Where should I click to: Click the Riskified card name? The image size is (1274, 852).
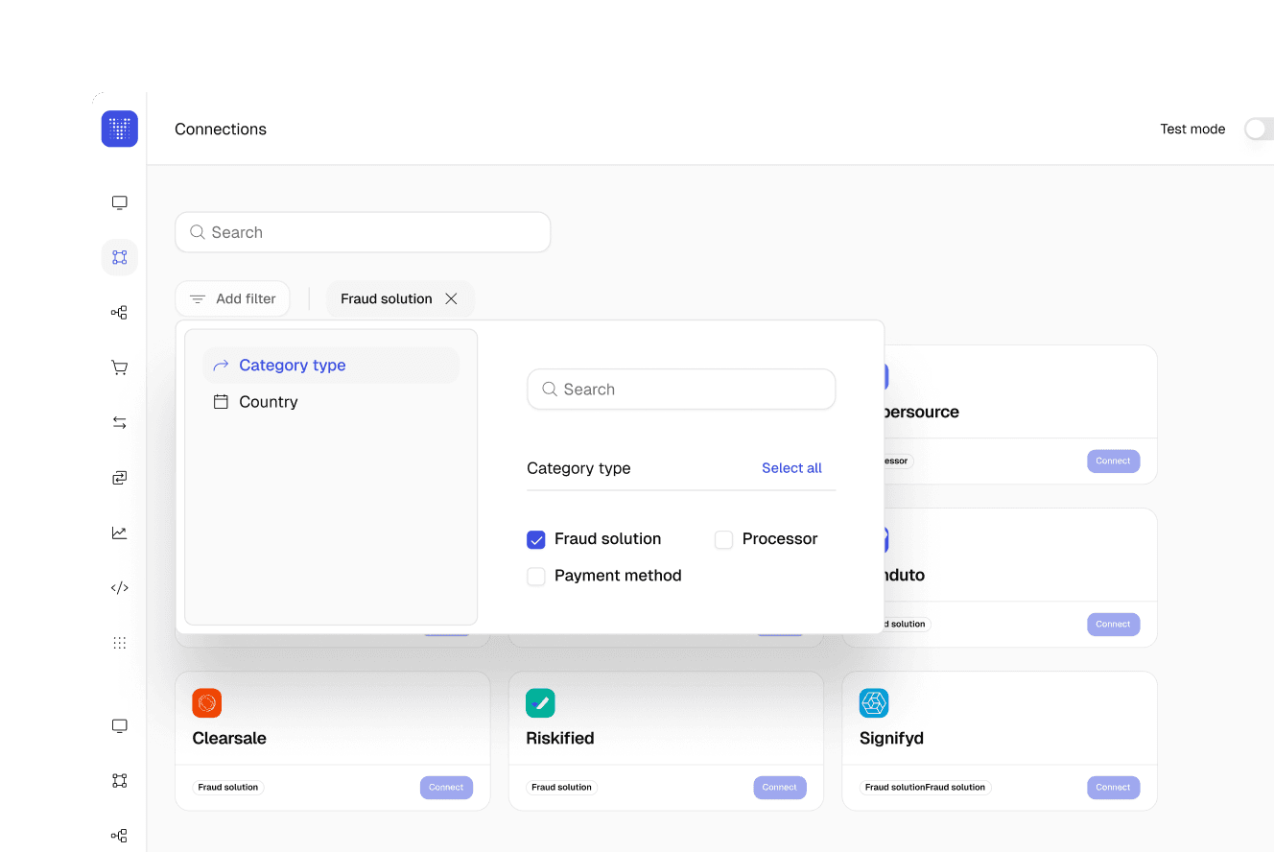pyautogui.click(x=560, y=739)
